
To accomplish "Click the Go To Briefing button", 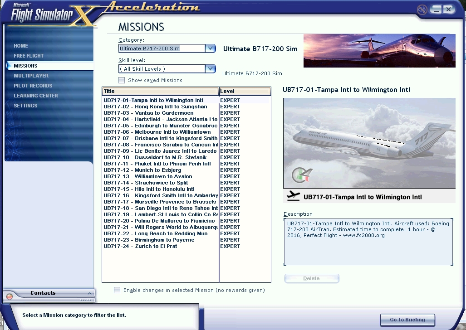I will pos(407,320).
